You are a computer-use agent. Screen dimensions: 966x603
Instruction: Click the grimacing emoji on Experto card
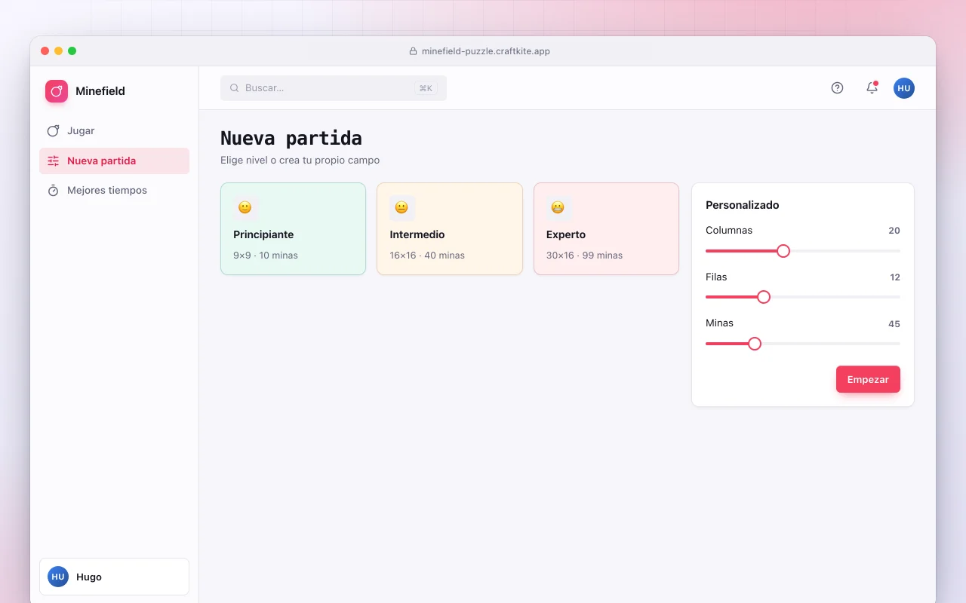(558, 207)
